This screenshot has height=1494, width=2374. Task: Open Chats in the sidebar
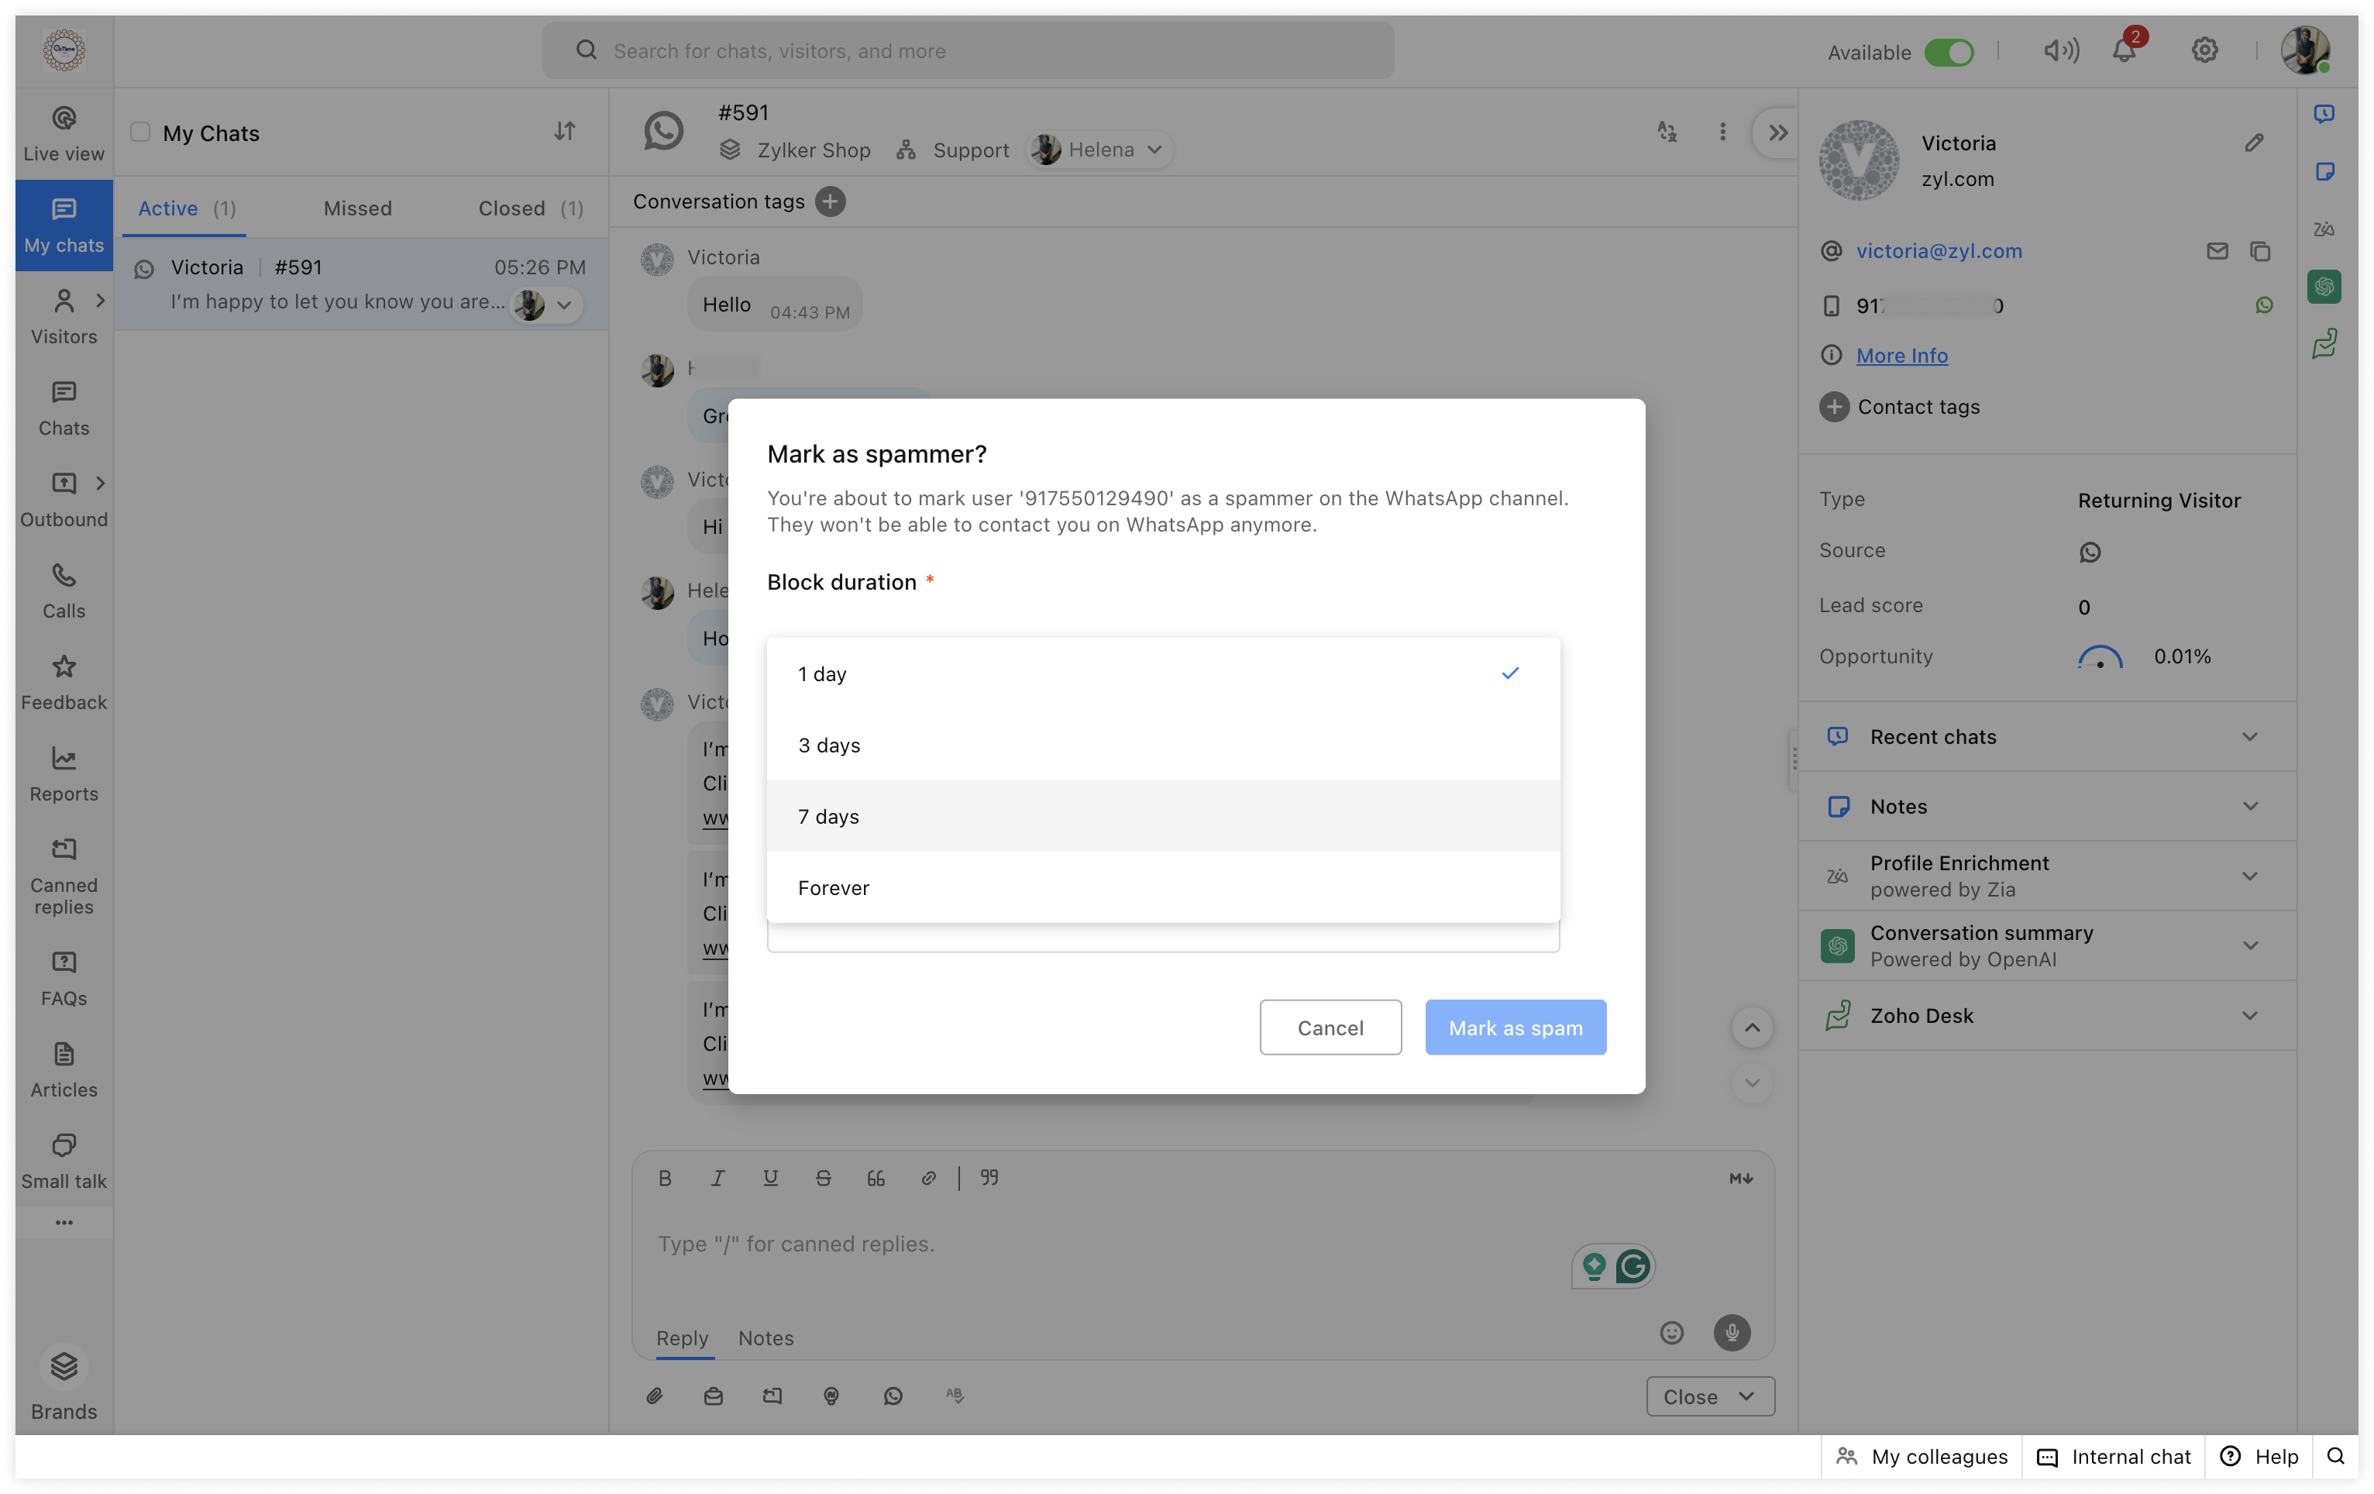point(64,408)
